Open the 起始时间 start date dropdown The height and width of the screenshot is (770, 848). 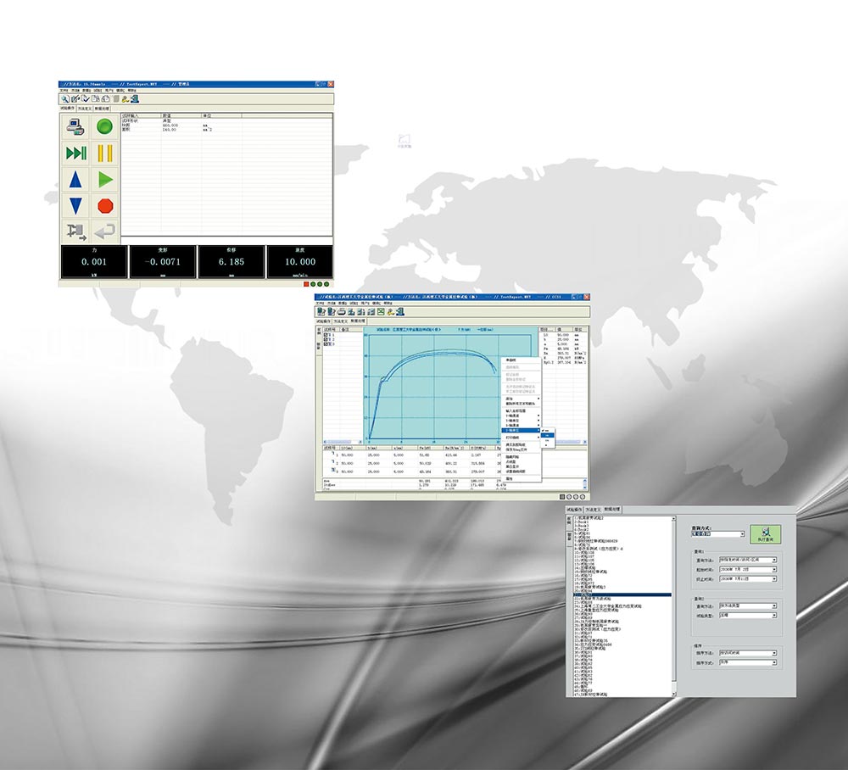(x=774, y=570)
